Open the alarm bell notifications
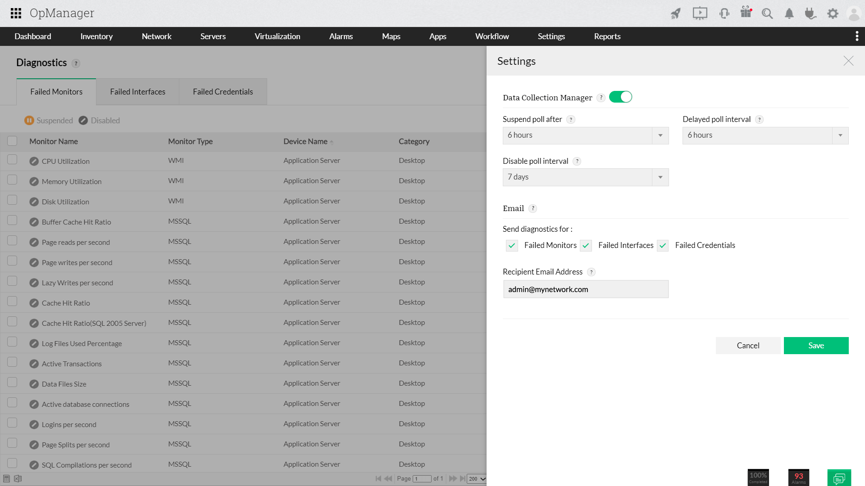Image resolution: width=865 pixels, height=486 pixels. 789,14
